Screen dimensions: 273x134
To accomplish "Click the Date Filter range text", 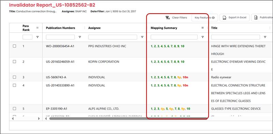I will (113, 11).
